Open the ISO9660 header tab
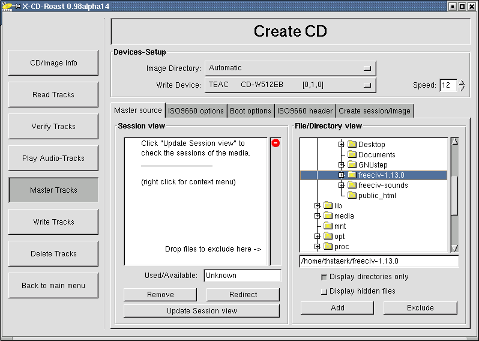 305,111
